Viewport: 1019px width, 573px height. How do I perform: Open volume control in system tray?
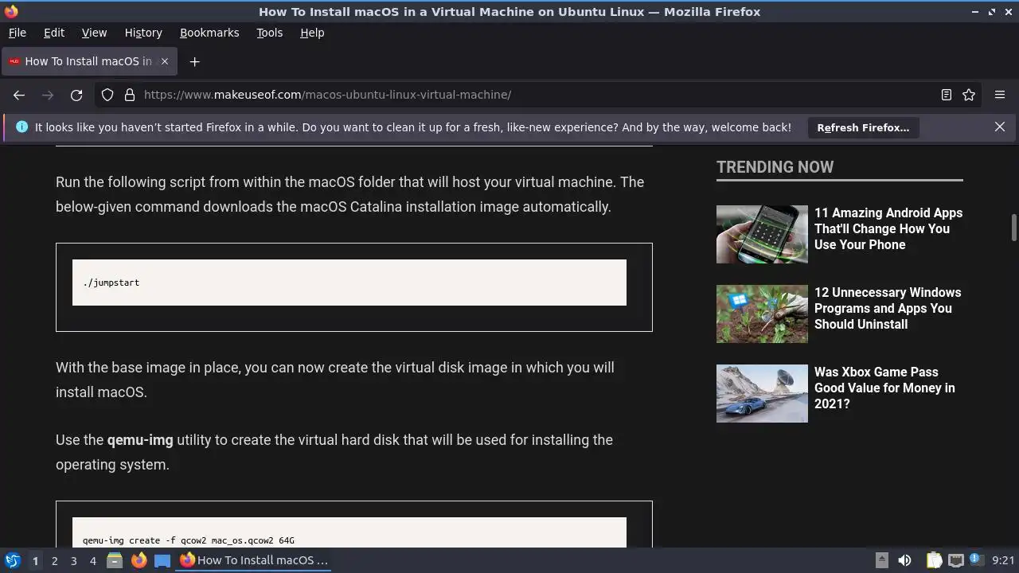pyautogui.click(x=904, y=560)
